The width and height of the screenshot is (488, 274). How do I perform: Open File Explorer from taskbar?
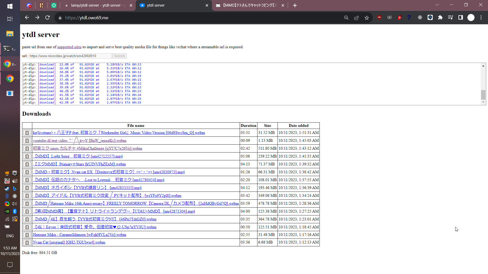pyautogui.click(x=10, y=33)
